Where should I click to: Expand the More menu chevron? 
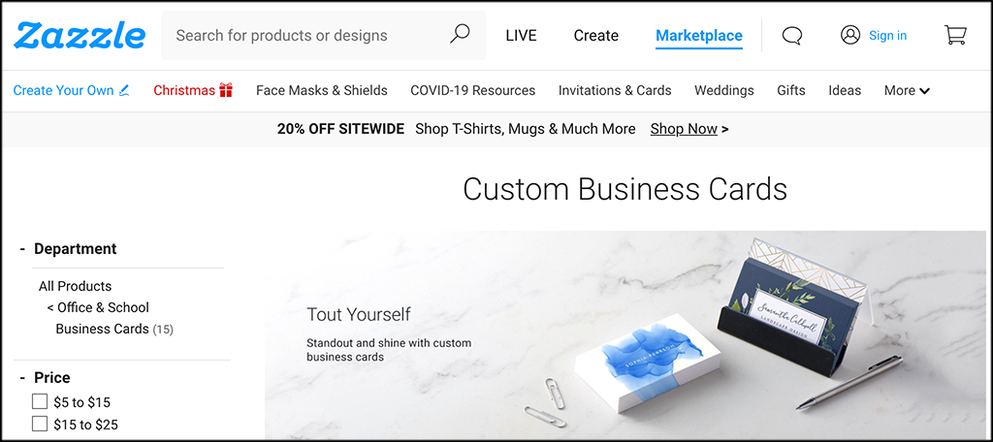point(924,91)
